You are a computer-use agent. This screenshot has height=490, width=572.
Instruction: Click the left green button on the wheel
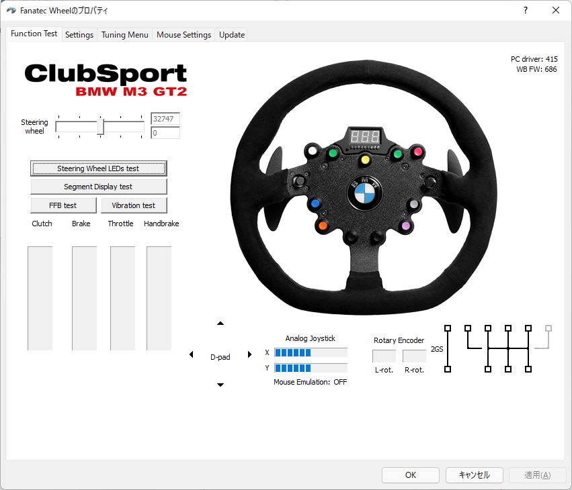333,153
